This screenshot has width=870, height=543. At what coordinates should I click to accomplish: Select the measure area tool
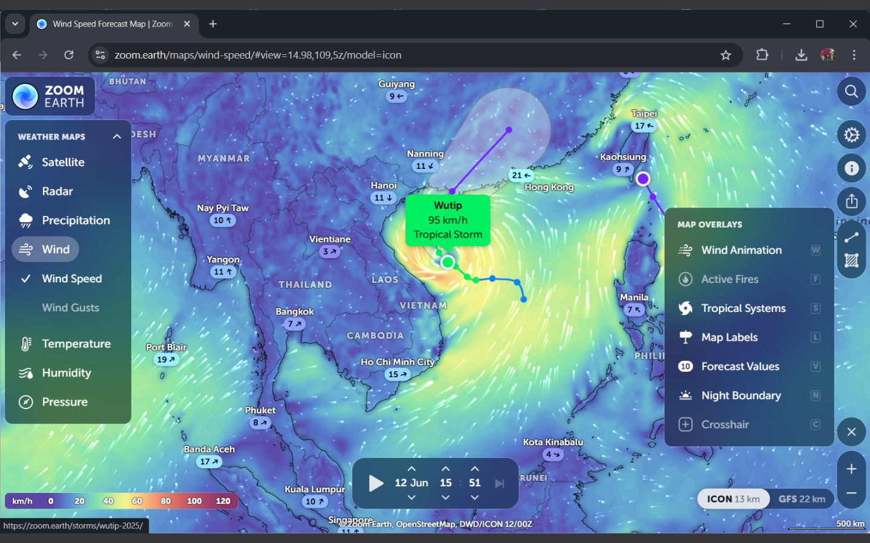(851, 261)
